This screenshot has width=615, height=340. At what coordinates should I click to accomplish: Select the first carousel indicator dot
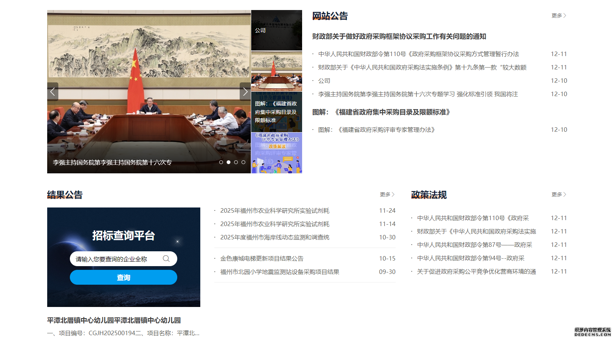pyautogui.click(x=221, y=162)
